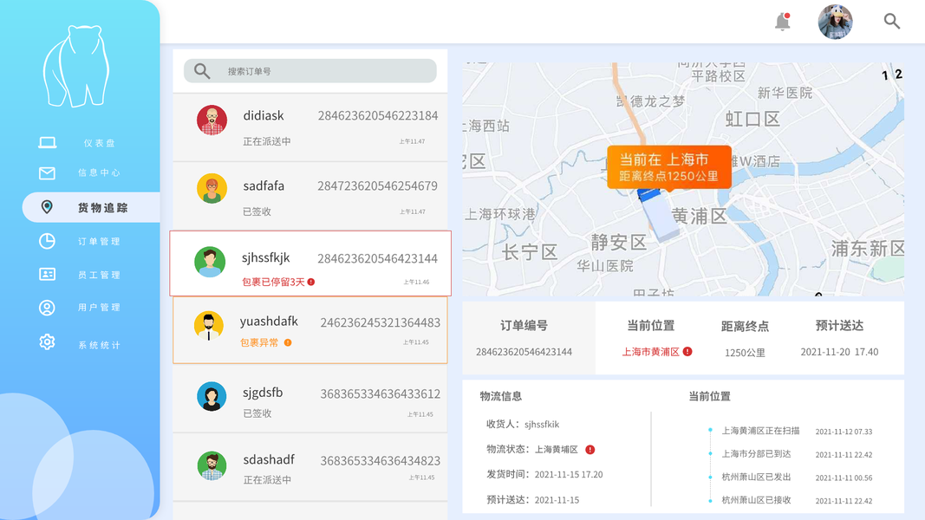Click timeline entry 上海黄浦区正在扫描

click(760, 431)
